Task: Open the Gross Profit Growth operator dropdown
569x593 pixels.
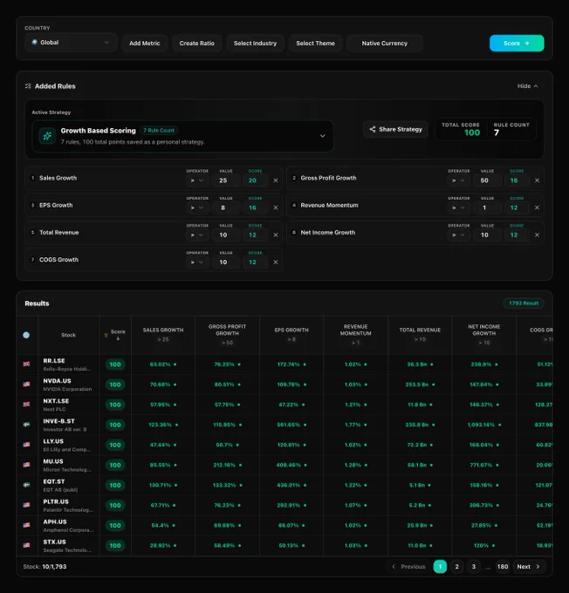Action: 458,181
